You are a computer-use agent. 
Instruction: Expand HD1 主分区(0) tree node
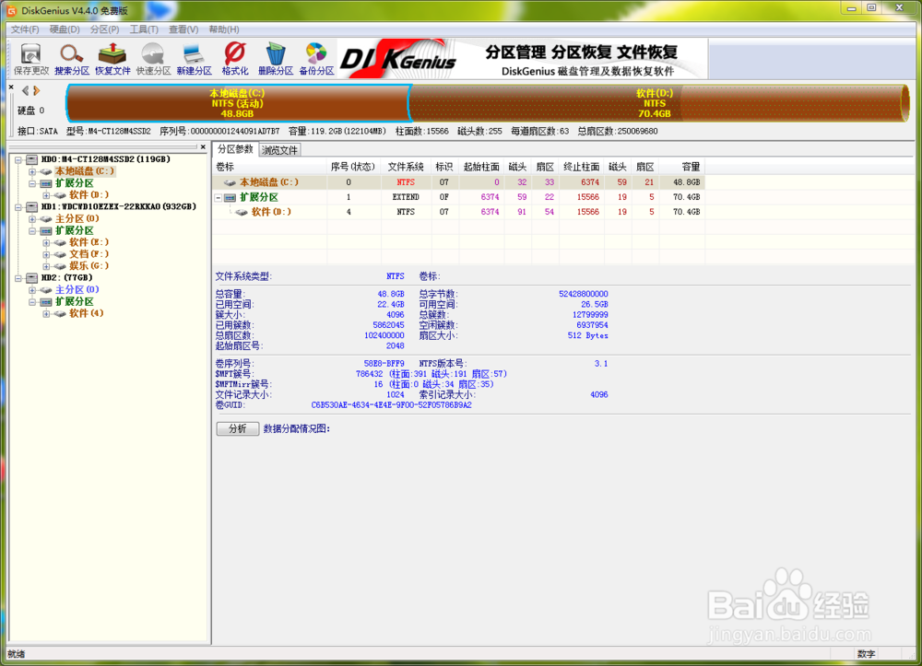[32, 219]
